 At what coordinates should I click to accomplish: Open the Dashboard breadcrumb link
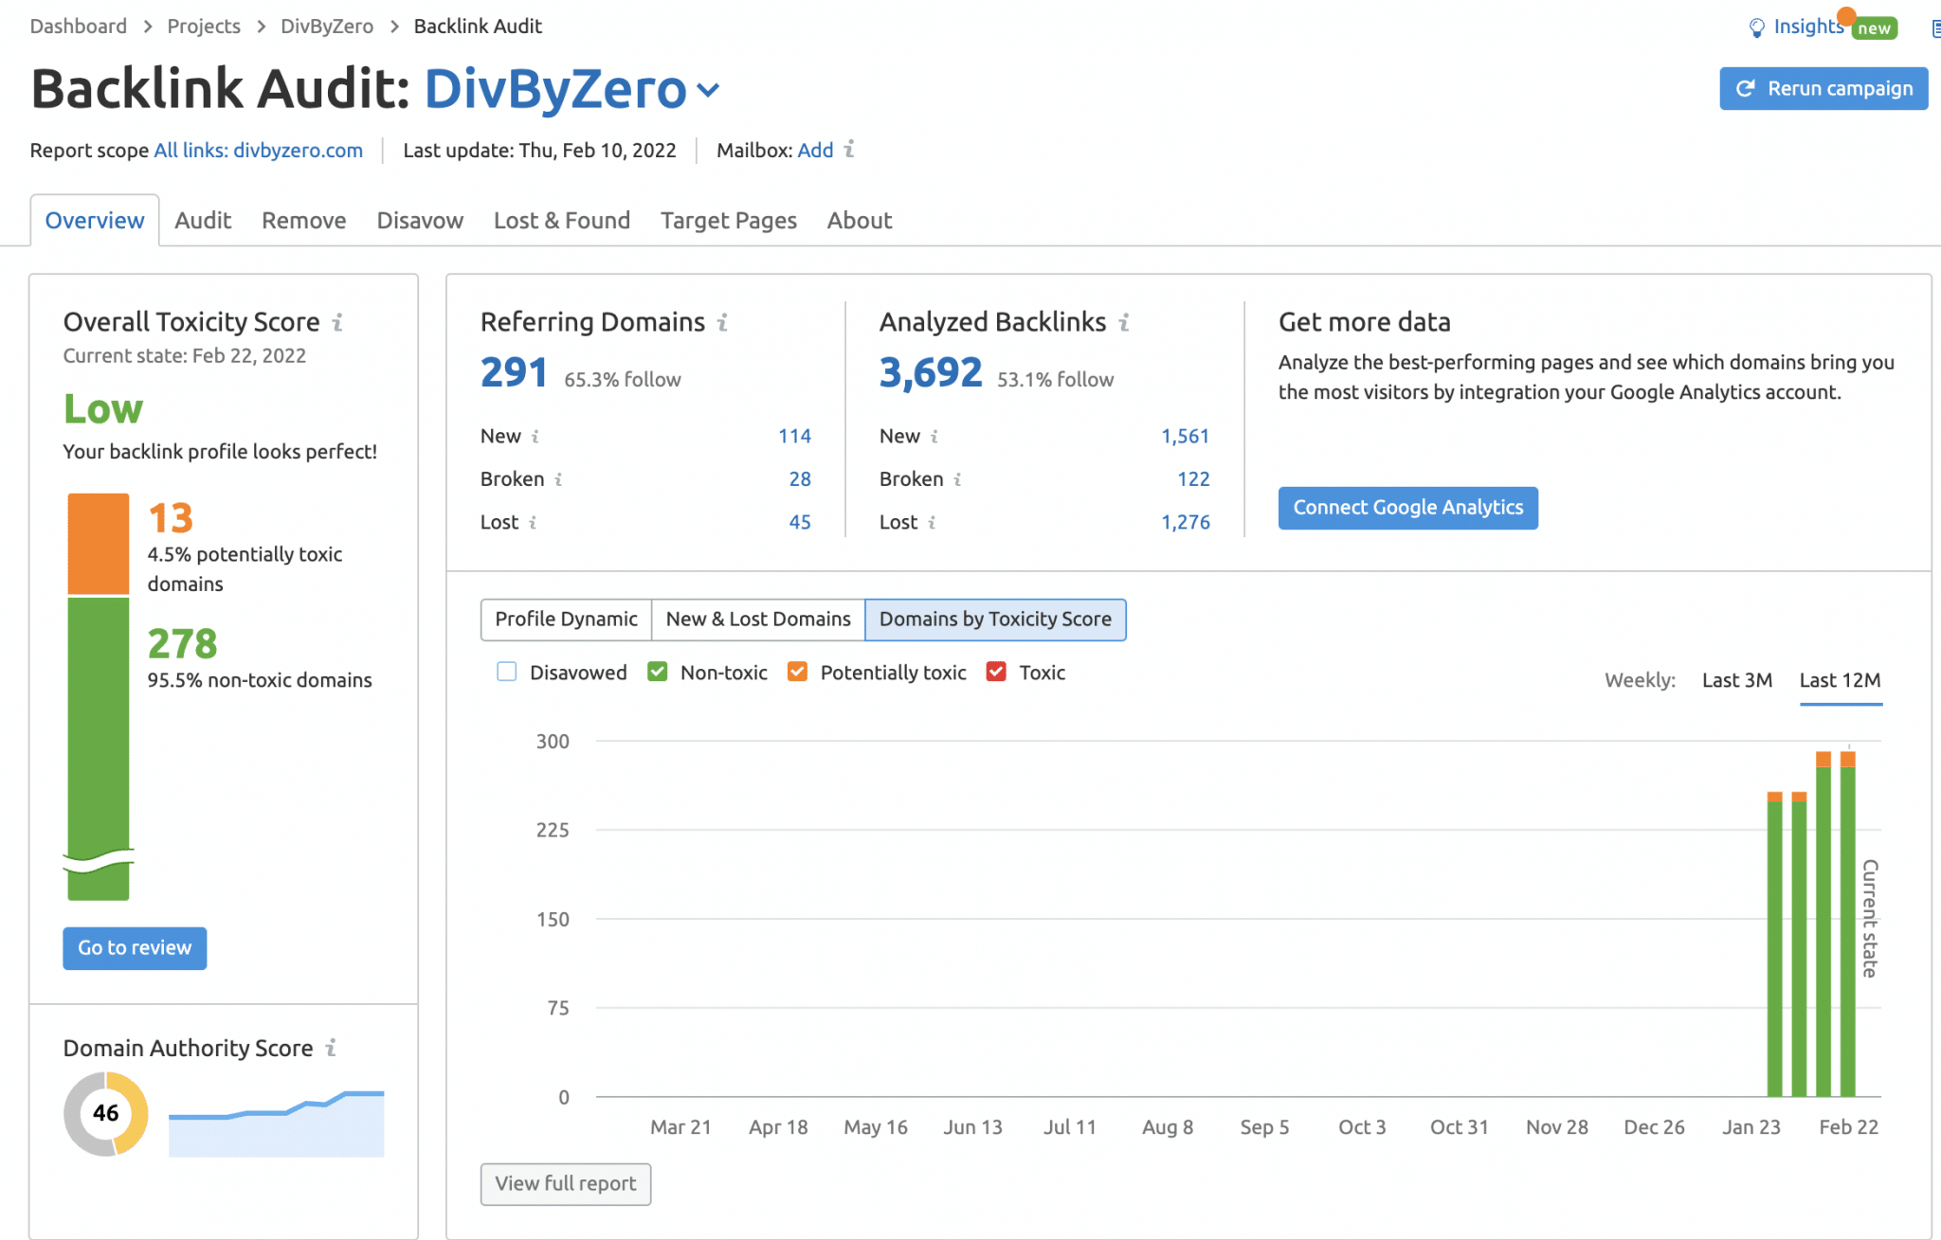tap(79, 26)
